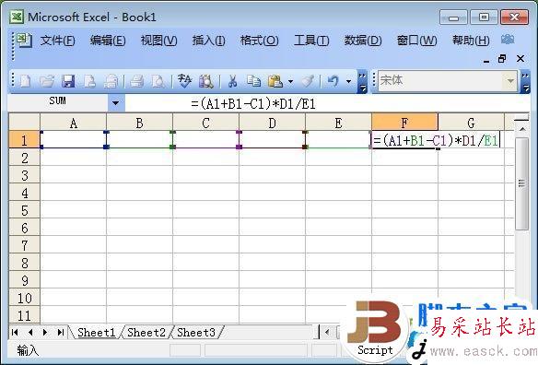
Task: Open the 文件(F) menu
Action: (x=58, y=41)
